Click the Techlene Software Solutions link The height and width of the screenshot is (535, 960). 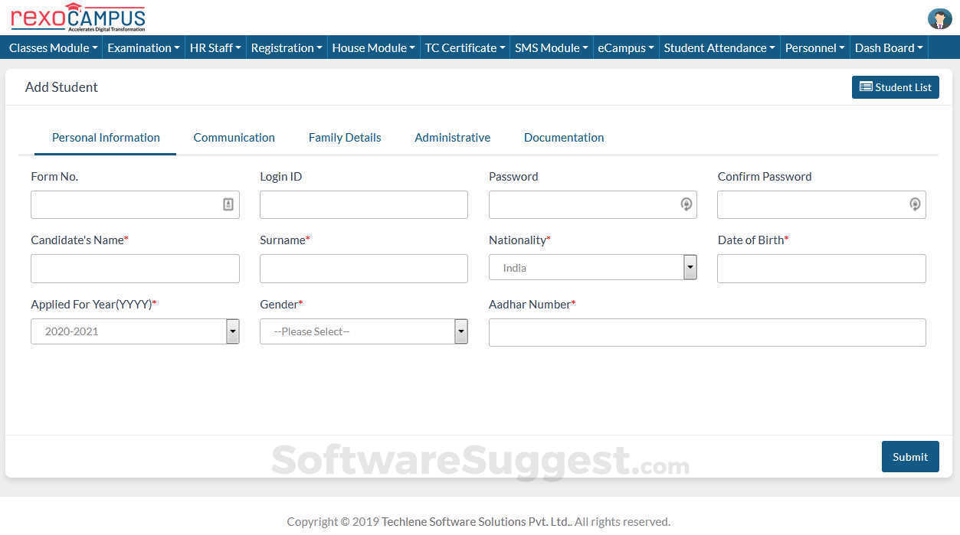475,521
